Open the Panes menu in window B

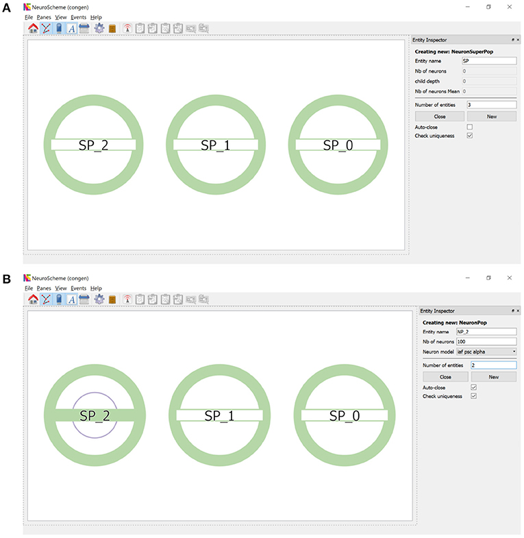(x=44, y=289)
